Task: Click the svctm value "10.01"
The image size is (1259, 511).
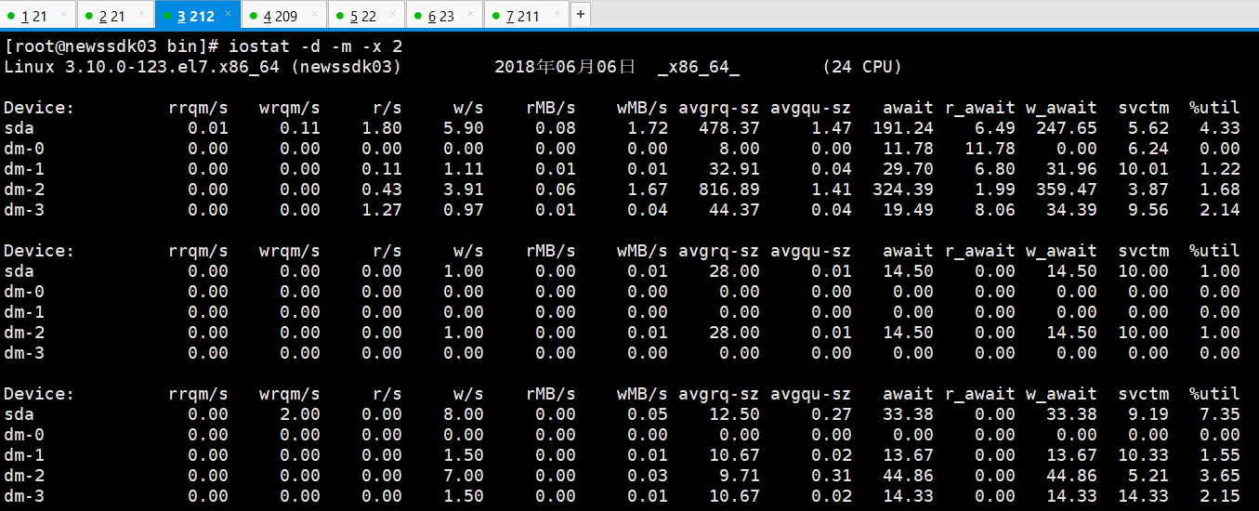Action: tap(1144, 169)
